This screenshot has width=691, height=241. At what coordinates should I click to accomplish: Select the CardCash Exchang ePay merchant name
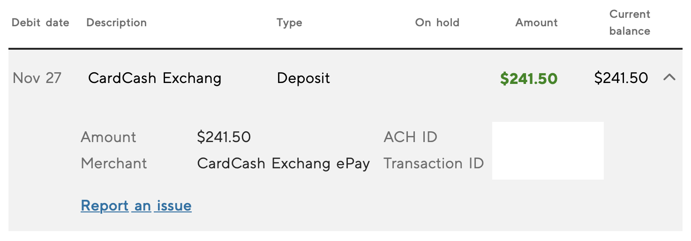coord(284,163)
